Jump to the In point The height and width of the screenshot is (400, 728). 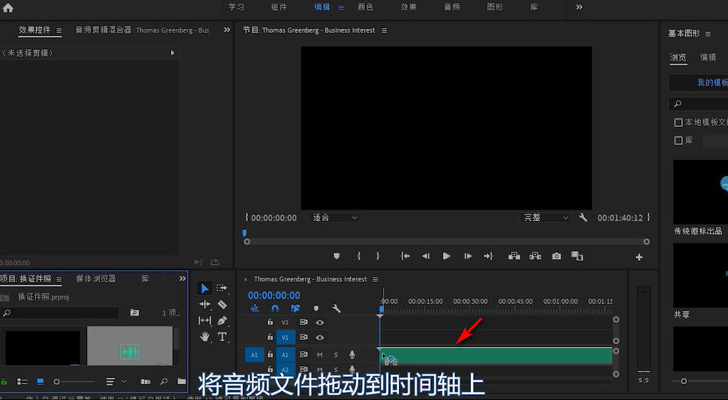pos(405,256)
